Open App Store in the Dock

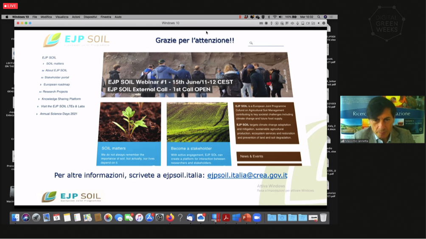coord(149,217)
